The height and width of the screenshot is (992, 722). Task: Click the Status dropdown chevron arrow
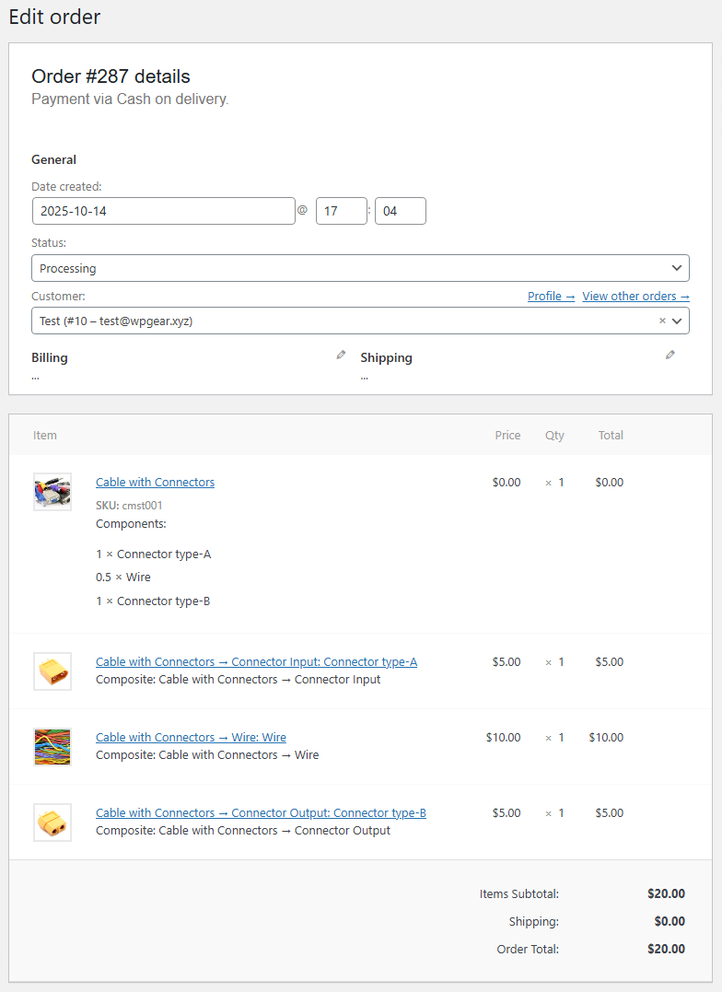click(x=677, y=268)
